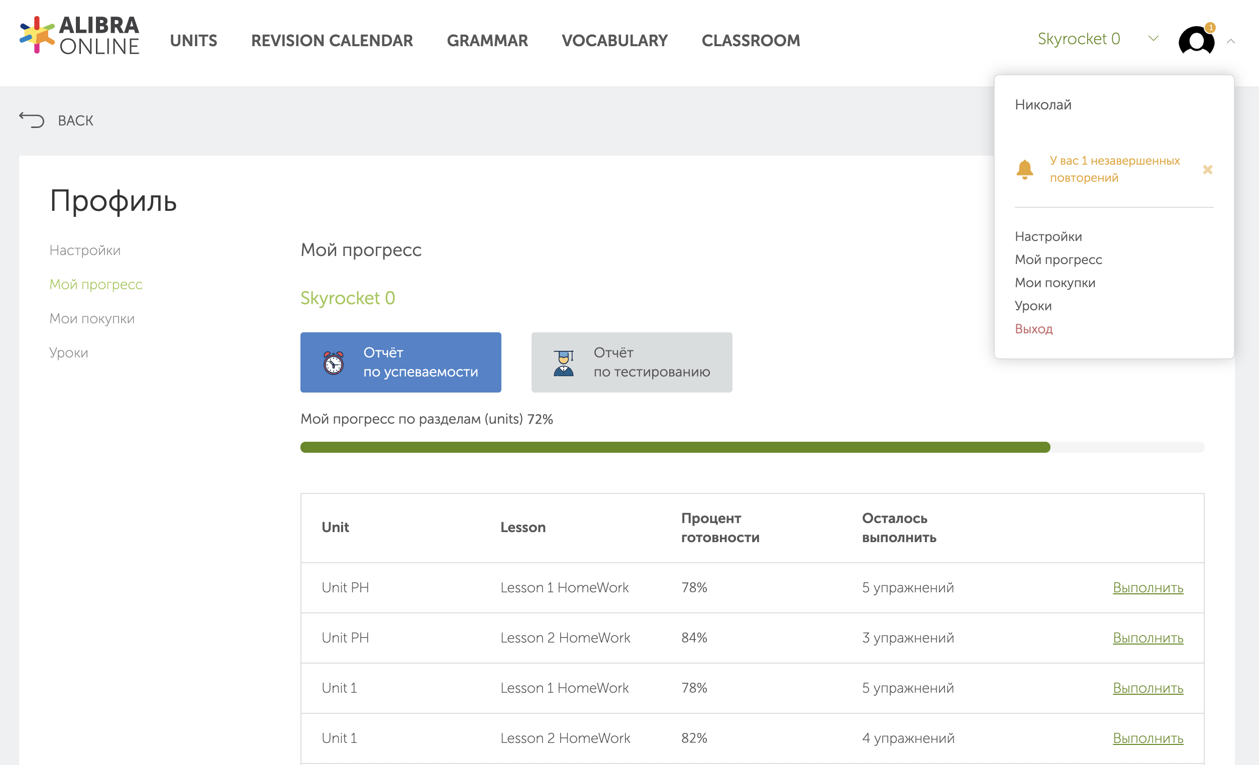Image resolution: width=1259 pixels, height=765 pixels.
Task: Dismiss the unfinished repetitions notification
Action: click(1207, 170)
